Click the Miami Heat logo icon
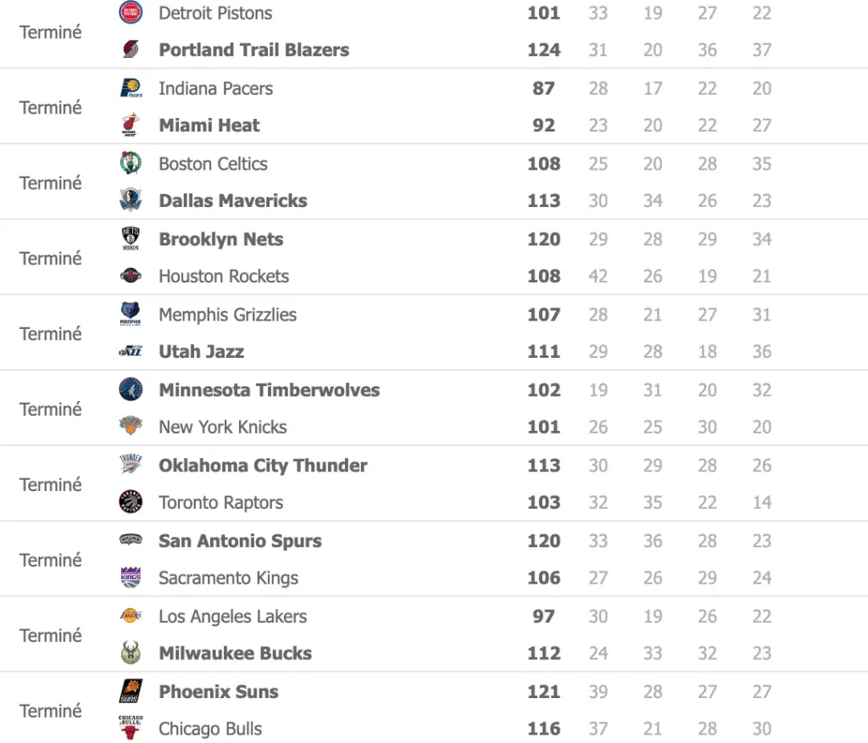868x743 pixels. click(131, 126)
